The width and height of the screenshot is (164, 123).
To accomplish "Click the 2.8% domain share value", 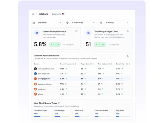I will [118, 69].
